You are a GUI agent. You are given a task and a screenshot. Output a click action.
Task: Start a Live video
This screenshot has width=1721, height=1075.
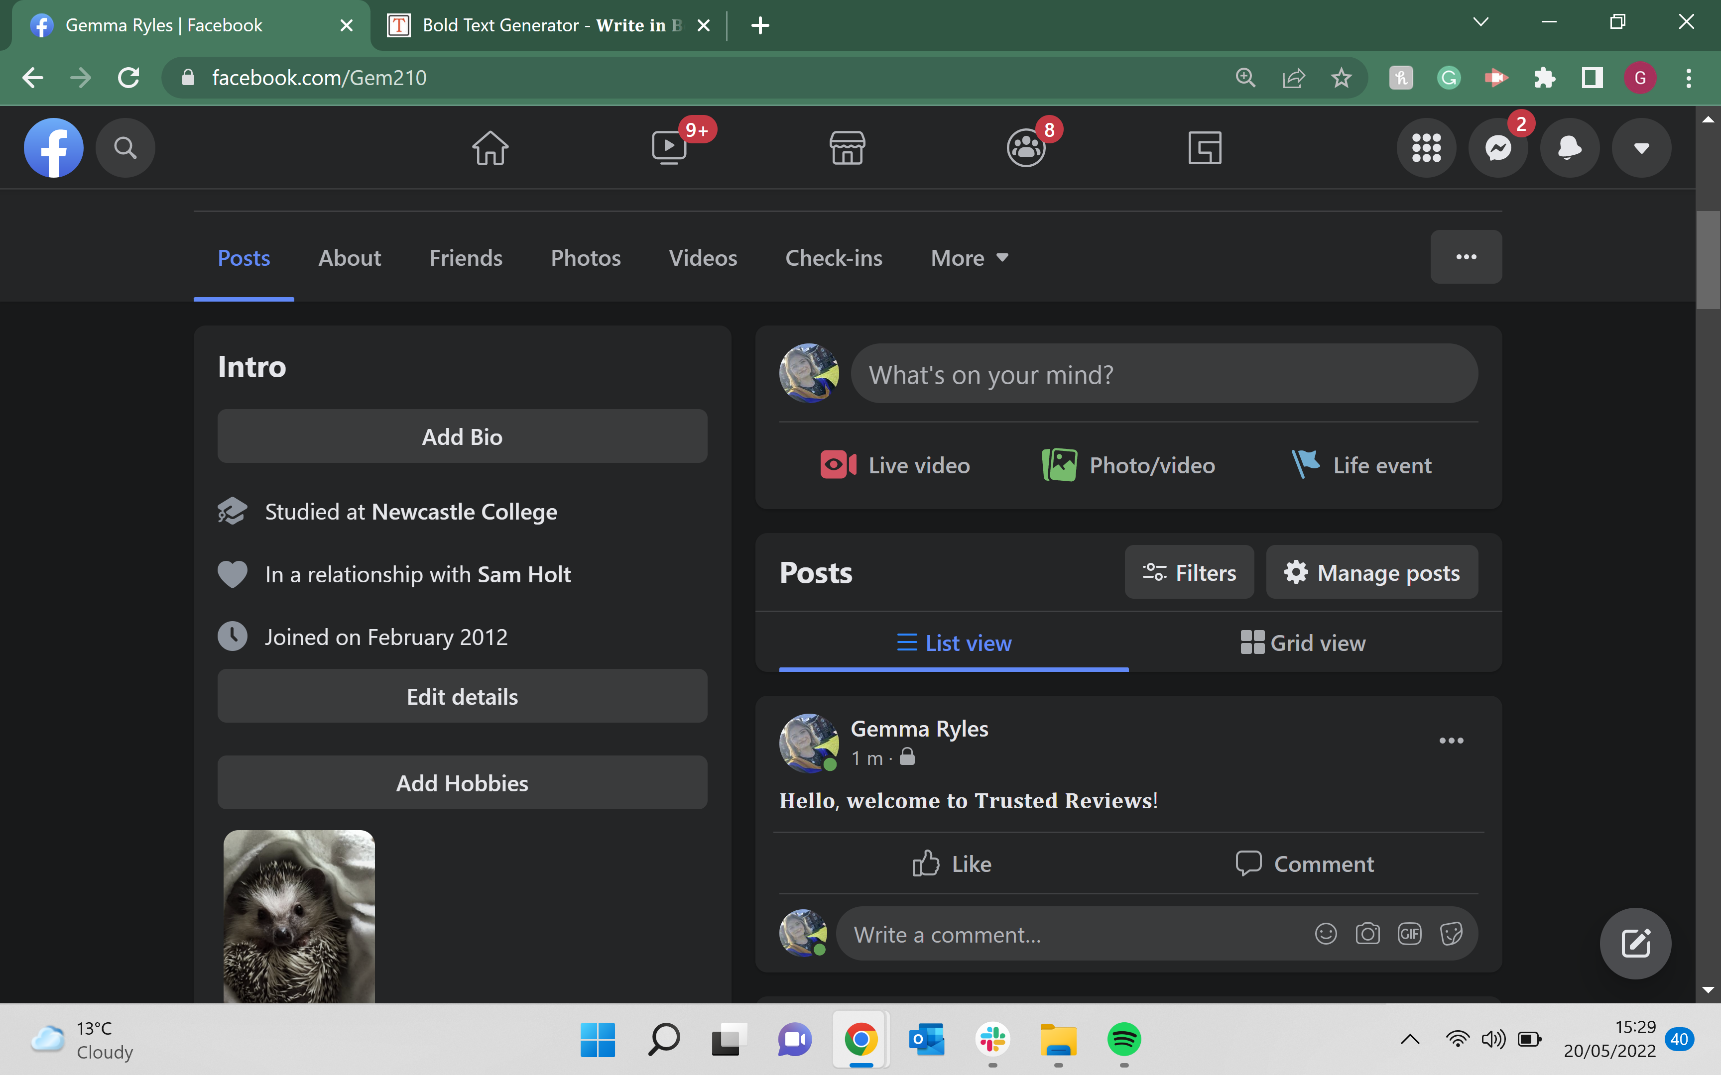point(895,465)
